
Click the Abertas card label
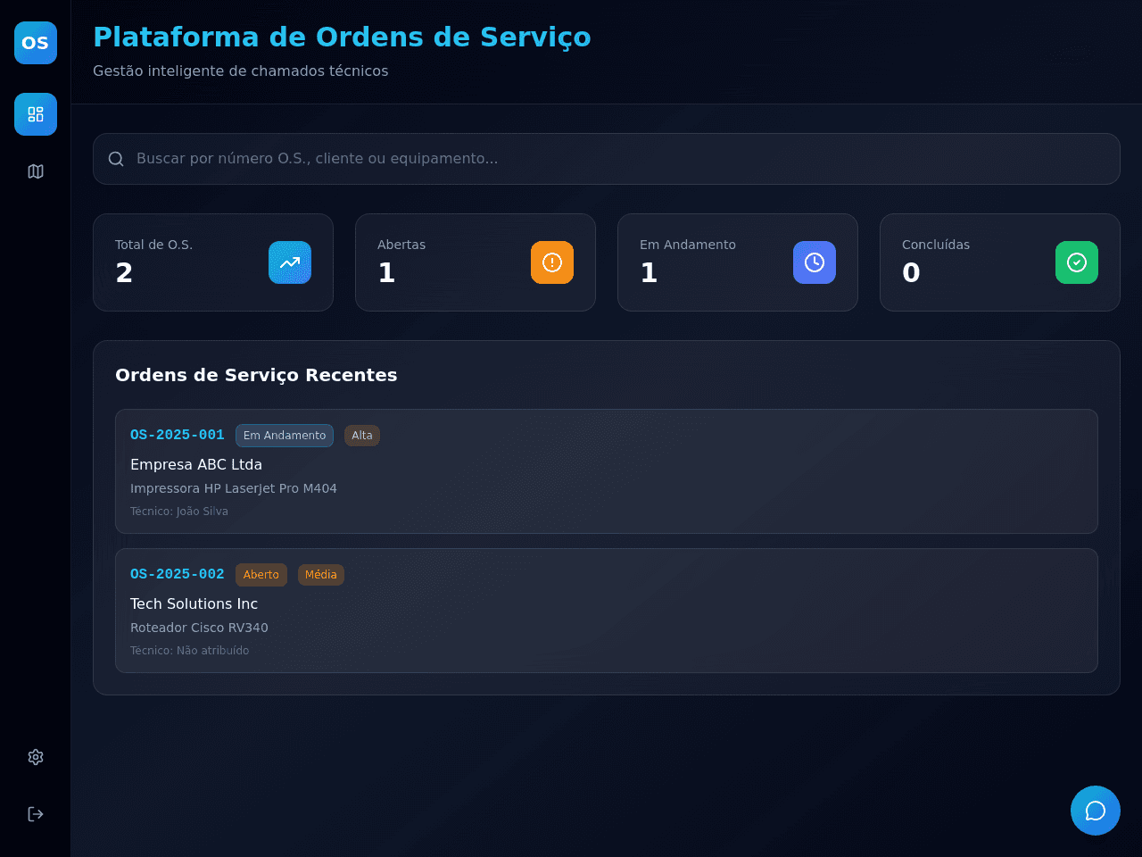click(x=401, y=245)
